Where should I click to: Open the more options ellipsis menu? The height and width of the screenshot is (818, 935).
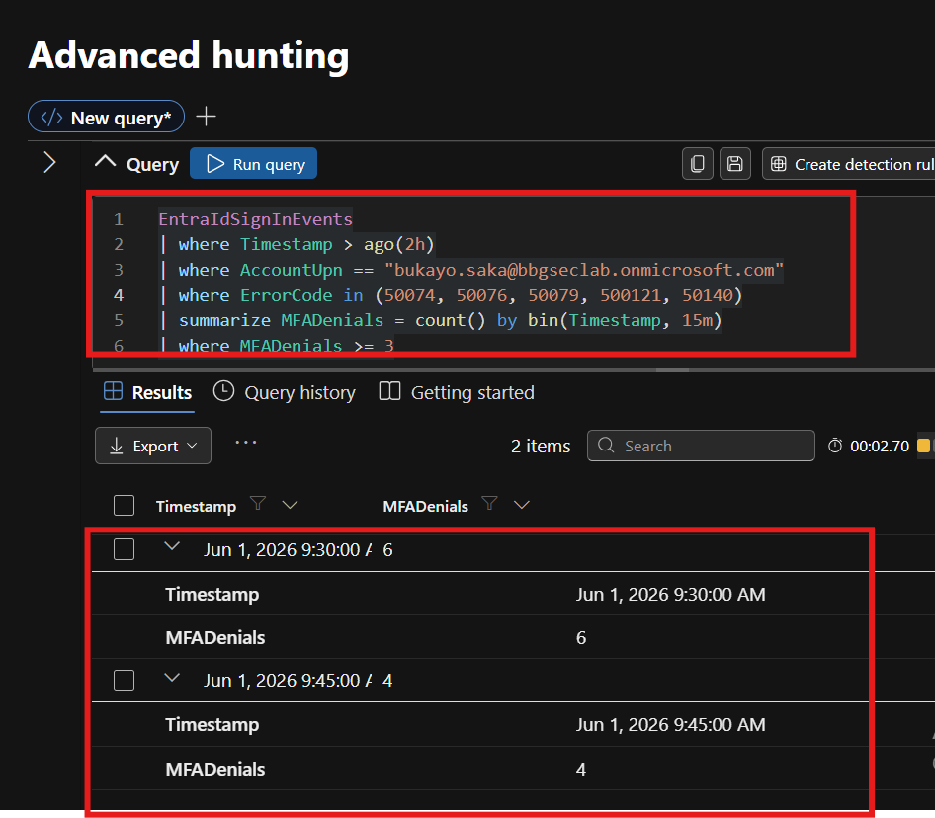tap(246, 443)
